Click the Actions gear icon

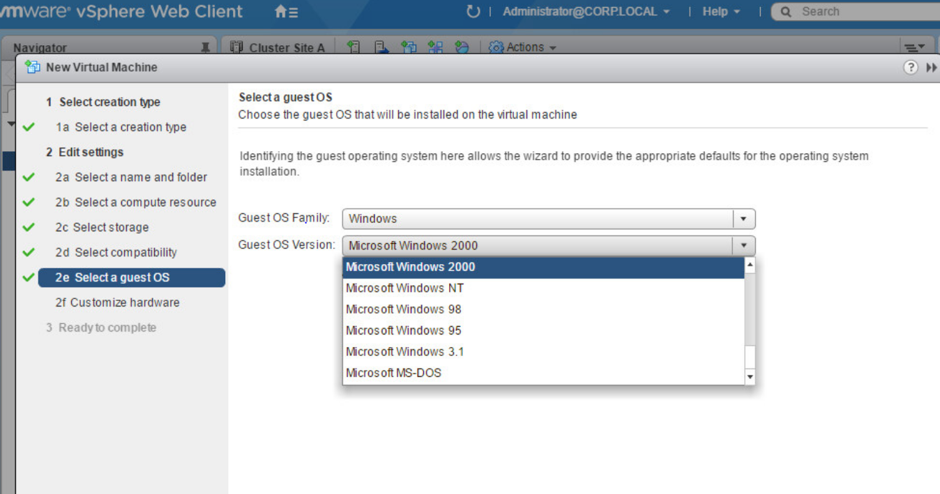point(496,47)
